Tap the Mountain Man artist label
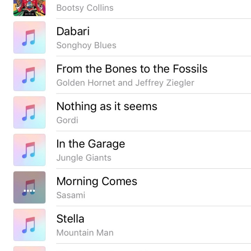 (85, 233)
